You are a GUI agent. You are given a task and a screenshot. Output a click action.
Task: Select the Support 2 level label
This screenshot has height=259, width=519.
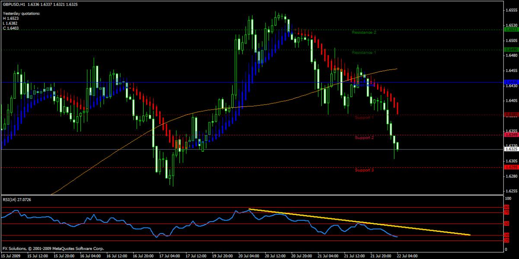364,138
